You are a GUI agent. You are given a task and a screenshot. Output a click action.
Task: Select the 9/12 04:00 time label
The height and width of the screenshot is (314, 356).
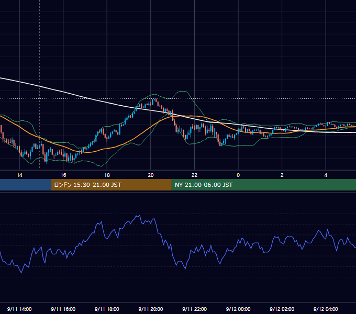(x=326, y=309)
